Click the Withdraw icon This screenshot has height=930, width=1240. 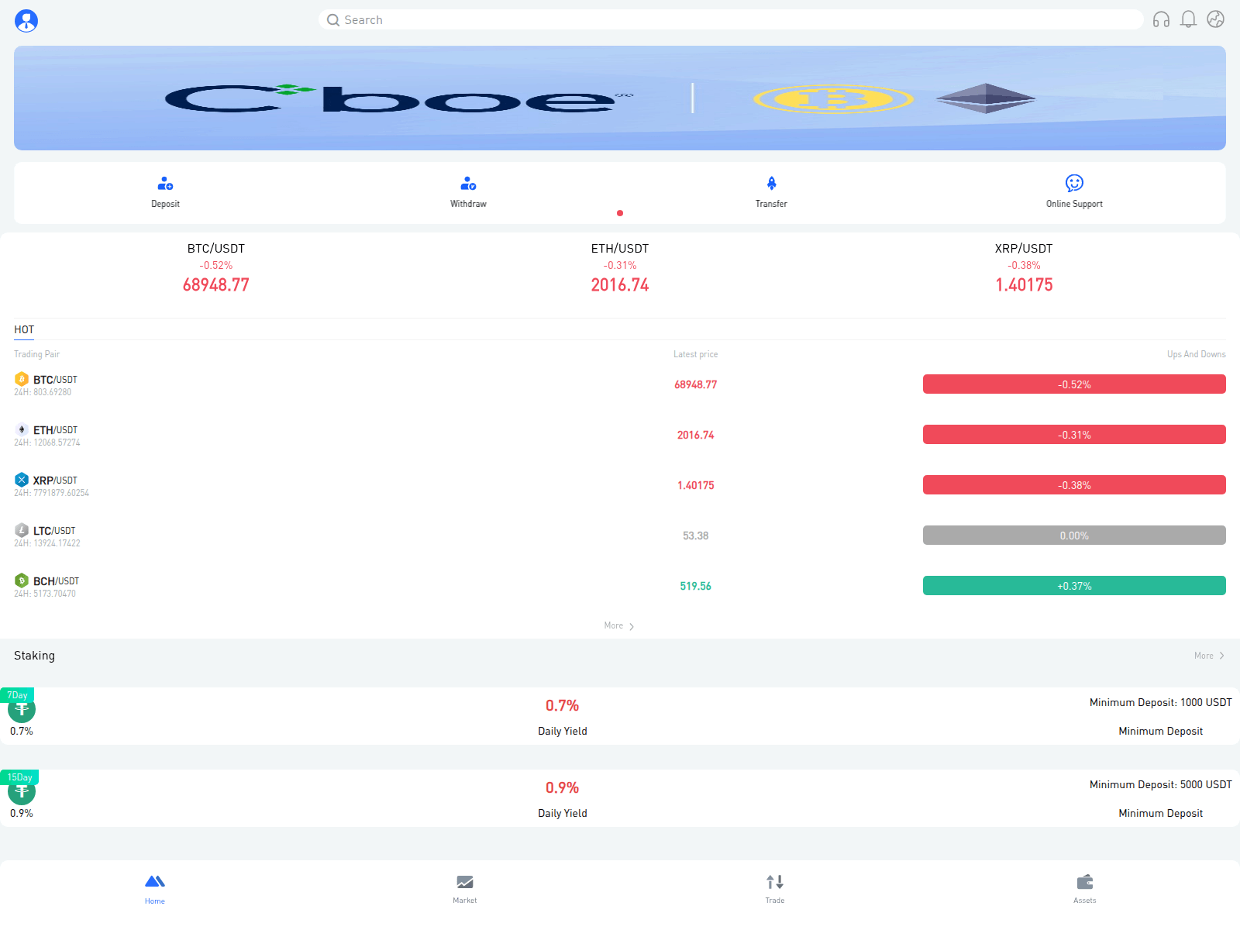(468, 184)
